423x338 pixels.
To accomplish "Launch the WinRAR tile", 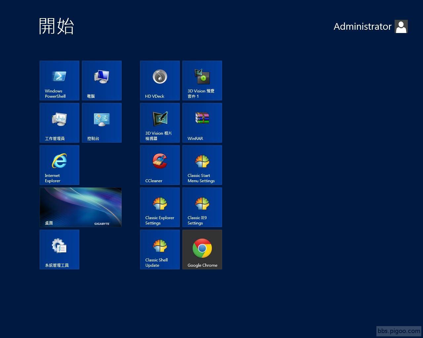I will tap(202, 123).
